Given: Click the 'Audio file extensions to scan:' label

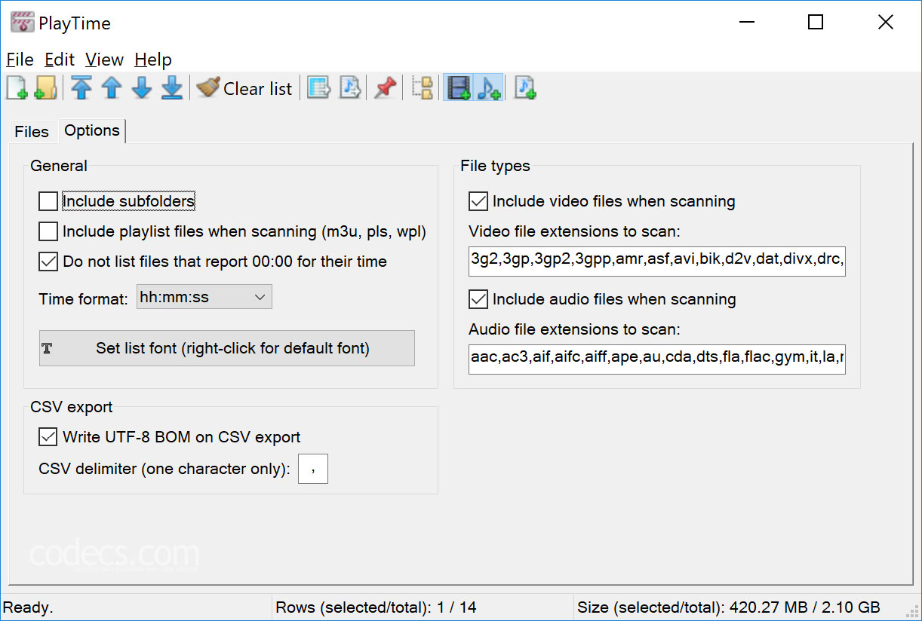Looking at the screenshot, I should (575, 329).
